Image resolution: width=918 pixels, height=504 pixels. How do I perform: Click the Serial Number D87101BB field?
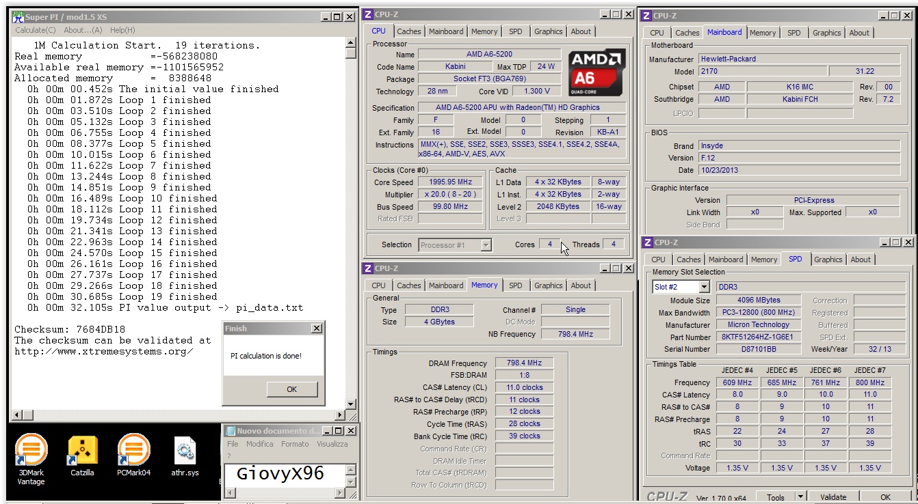click(x=758, y=349)
